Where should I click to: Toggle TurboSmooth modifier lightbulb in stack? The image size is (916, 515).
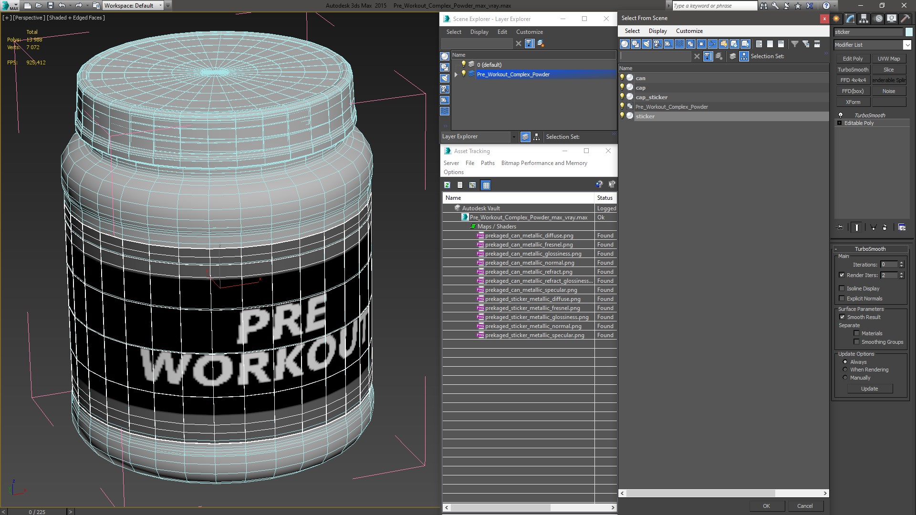(841, 115)
